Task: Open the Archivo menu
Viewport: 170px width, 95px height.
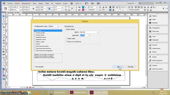Action: pyautogui.click(x=10, y=3)
